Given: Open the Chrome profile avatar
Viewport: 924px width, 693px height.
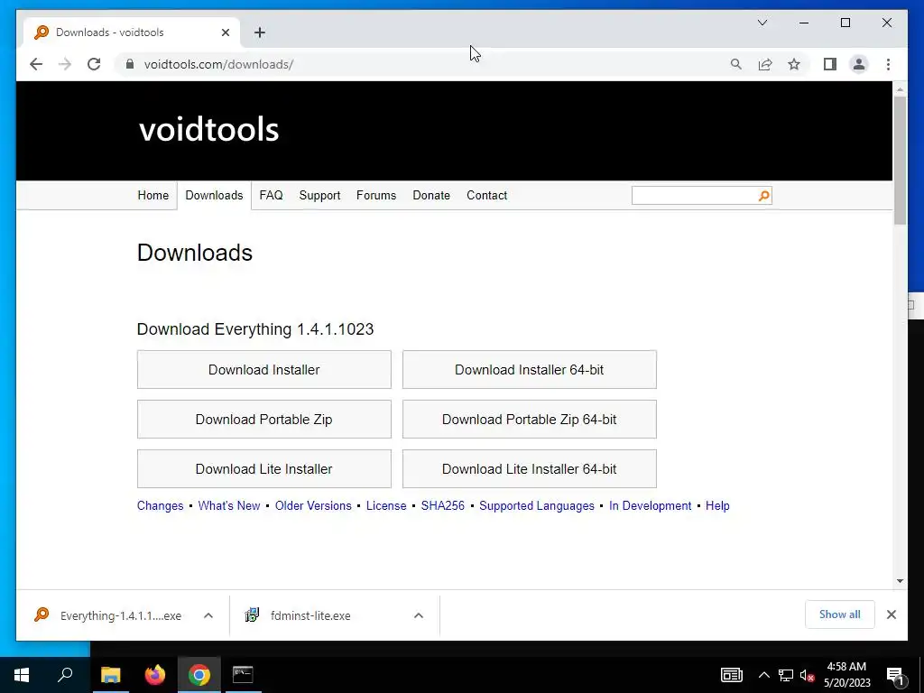Looking at the screenshot, I should tap(859, 64).
